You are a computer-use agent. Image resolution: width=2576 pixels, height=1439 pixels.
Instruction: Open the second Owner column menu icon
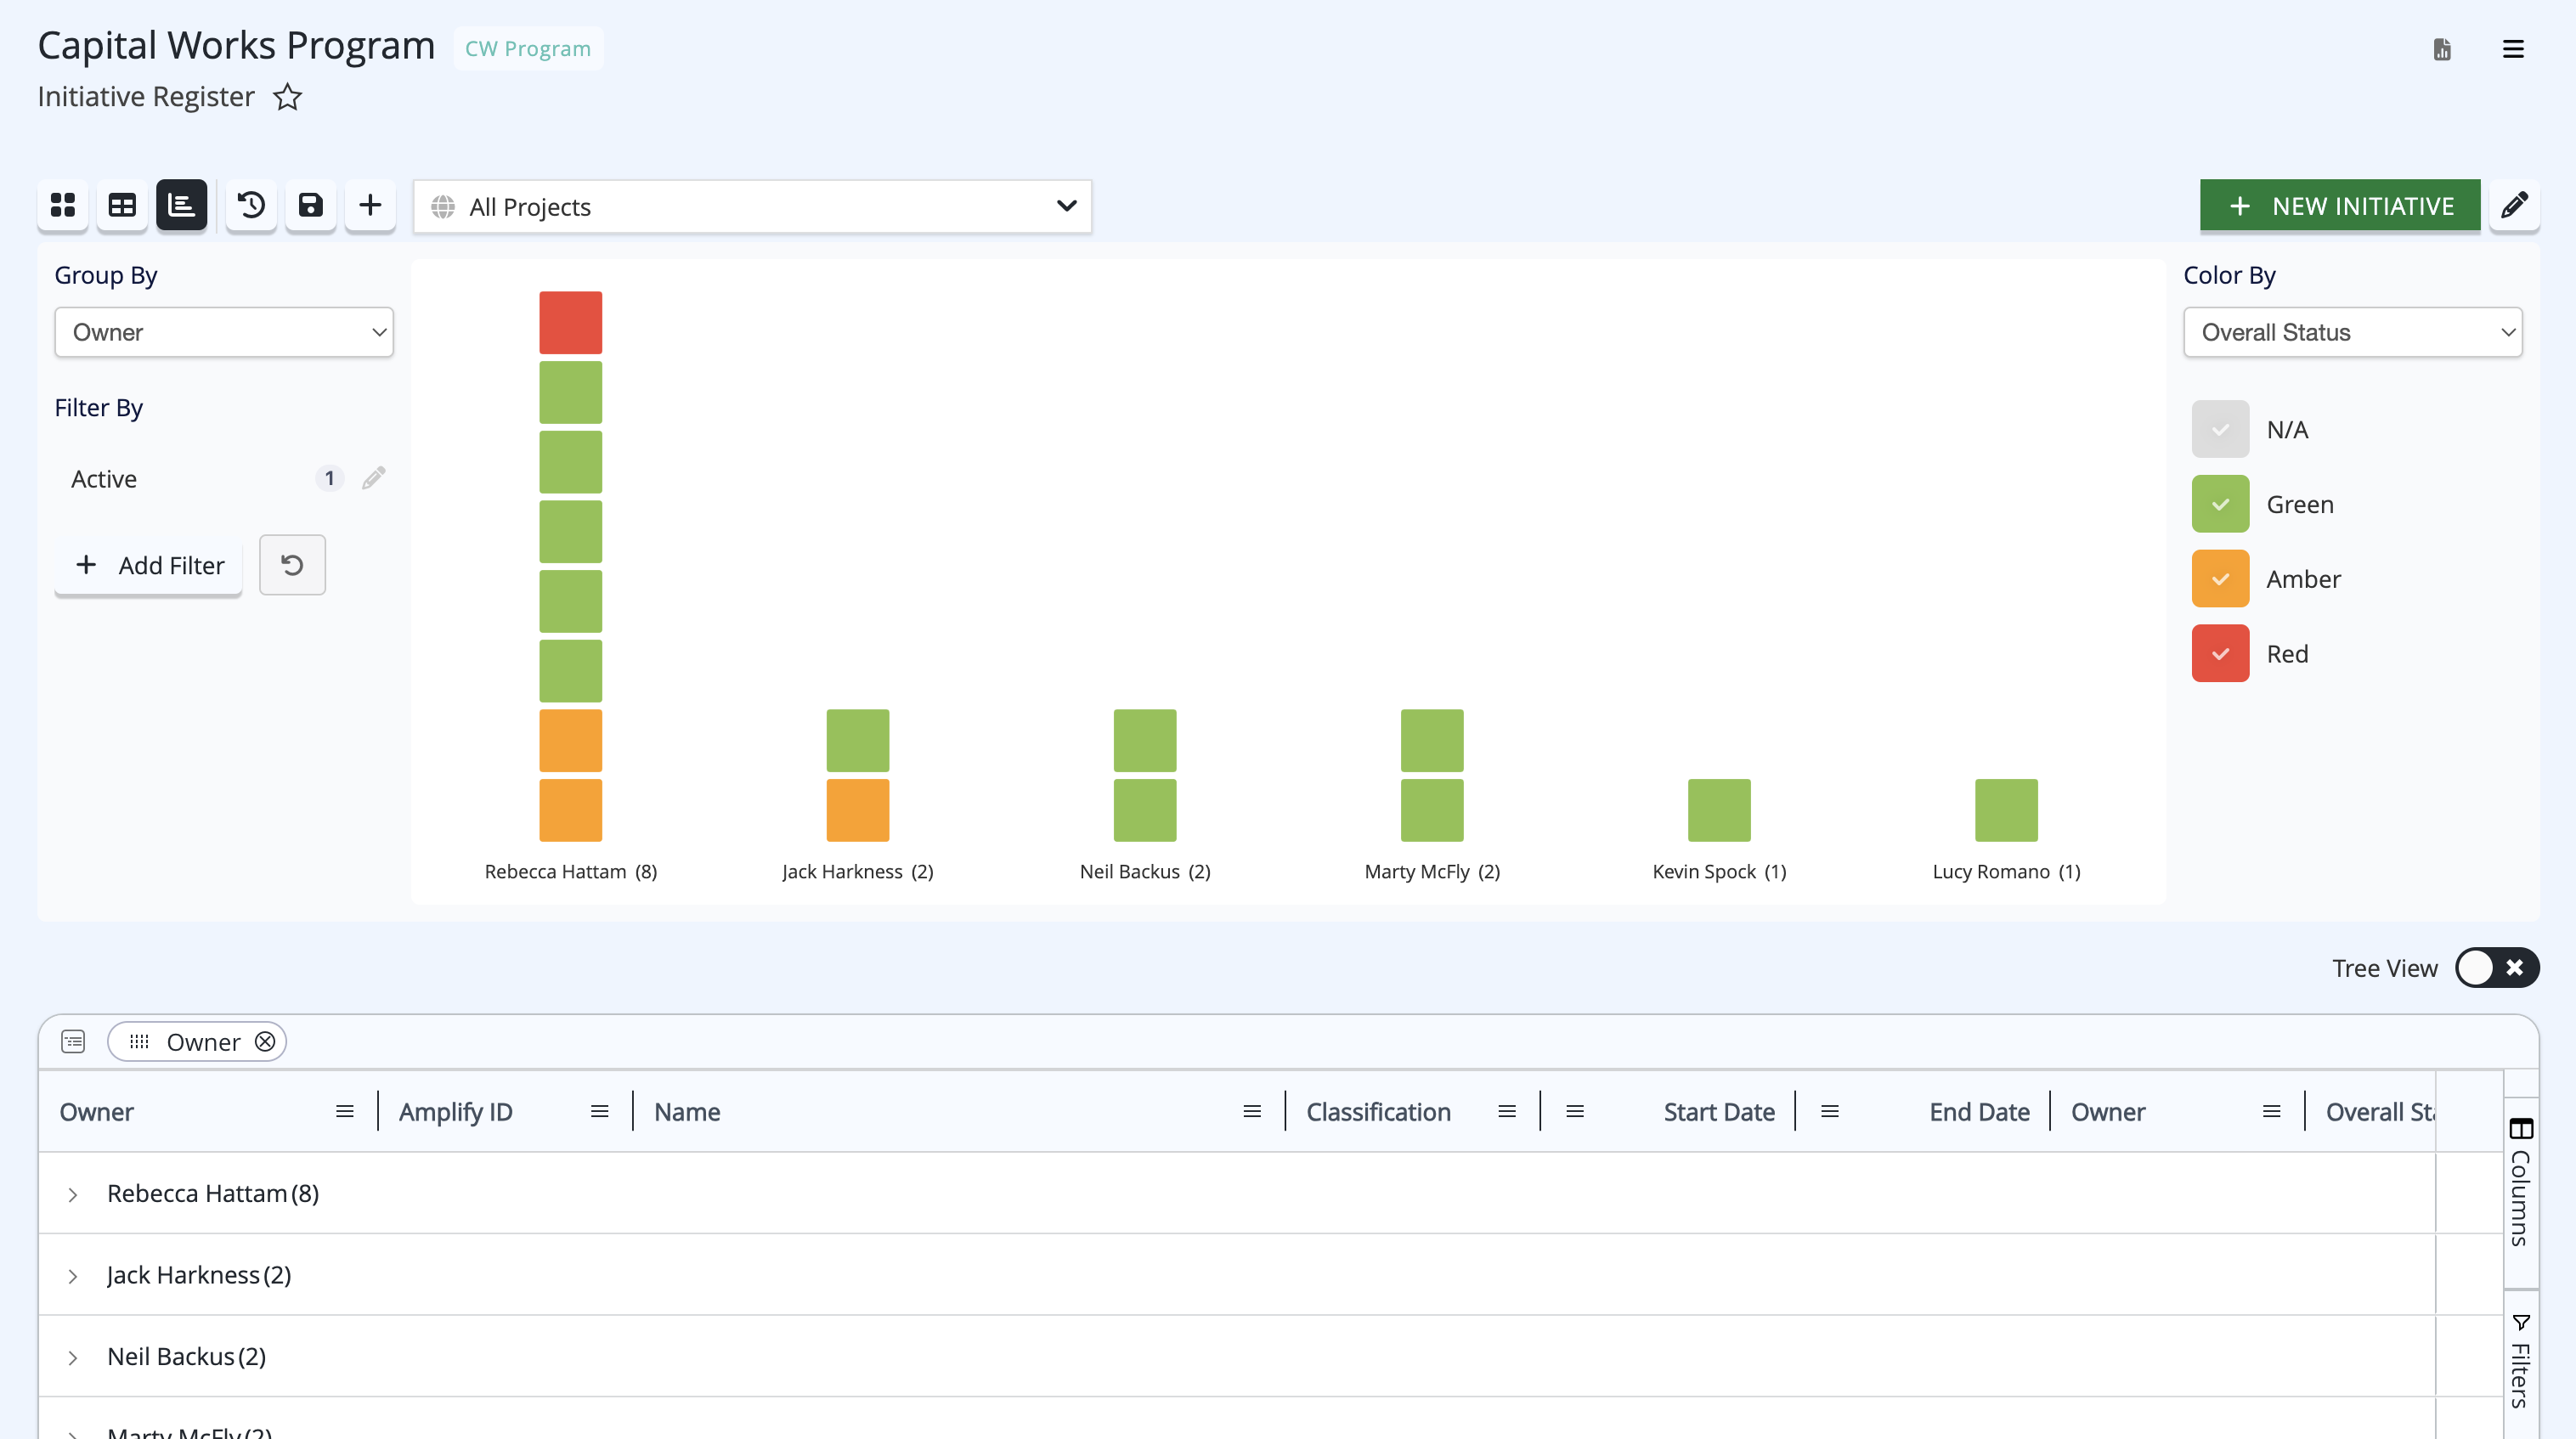pyautogui.click(x=2272, y=1111)
